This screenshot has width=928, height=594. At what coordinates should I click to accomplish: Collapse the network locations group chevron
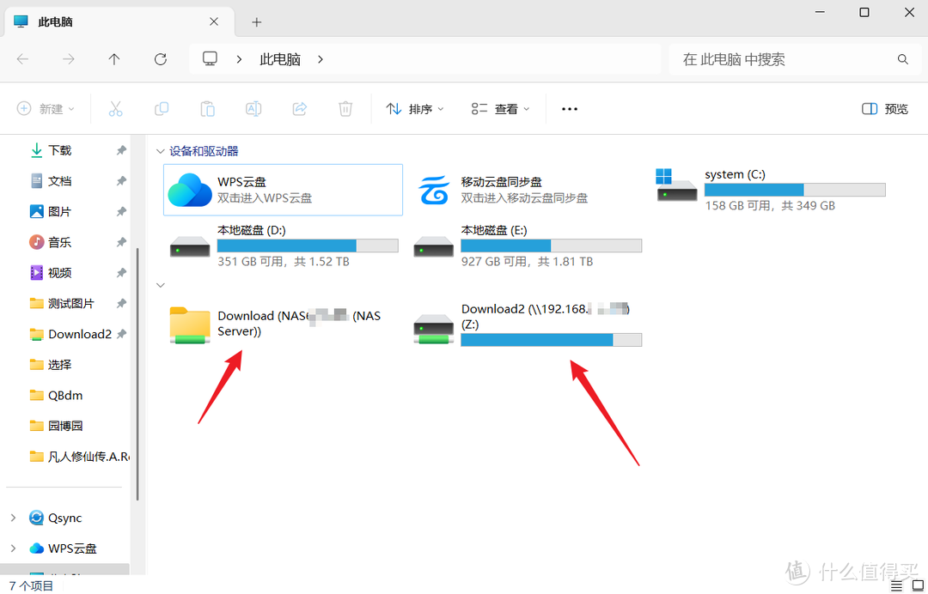[161, 286]
